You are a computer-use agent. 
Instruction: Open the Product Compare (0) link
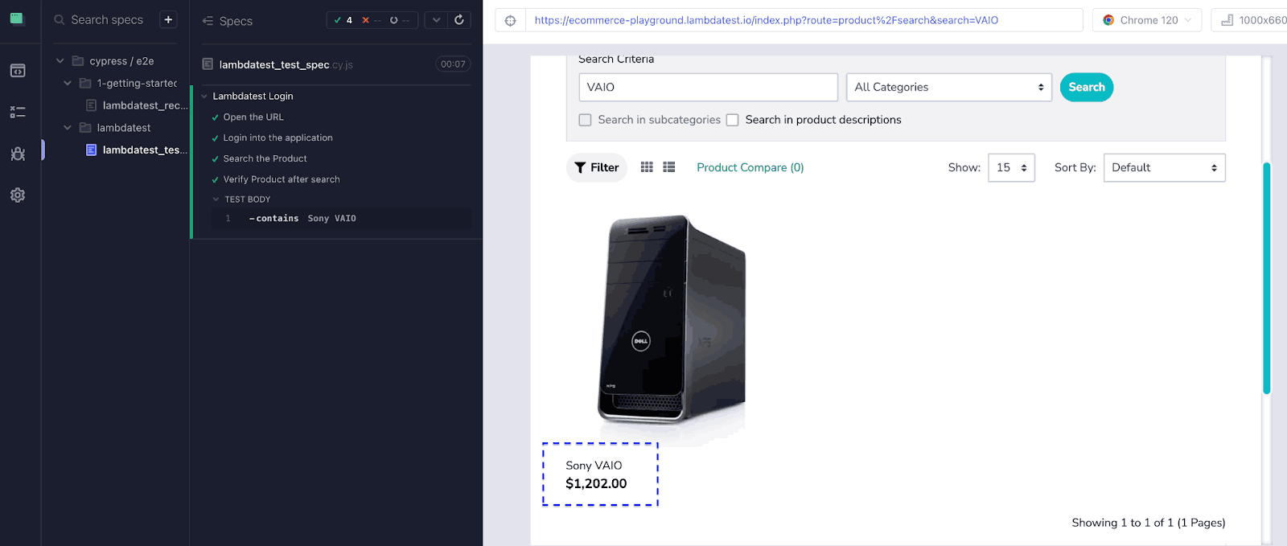click(x=750, y=167)
